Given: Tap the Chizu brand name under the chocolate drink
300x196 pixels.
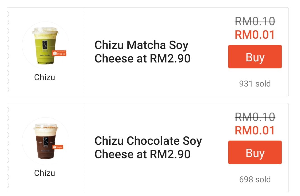Looking at the screenshot, I should tap(45, 173).
